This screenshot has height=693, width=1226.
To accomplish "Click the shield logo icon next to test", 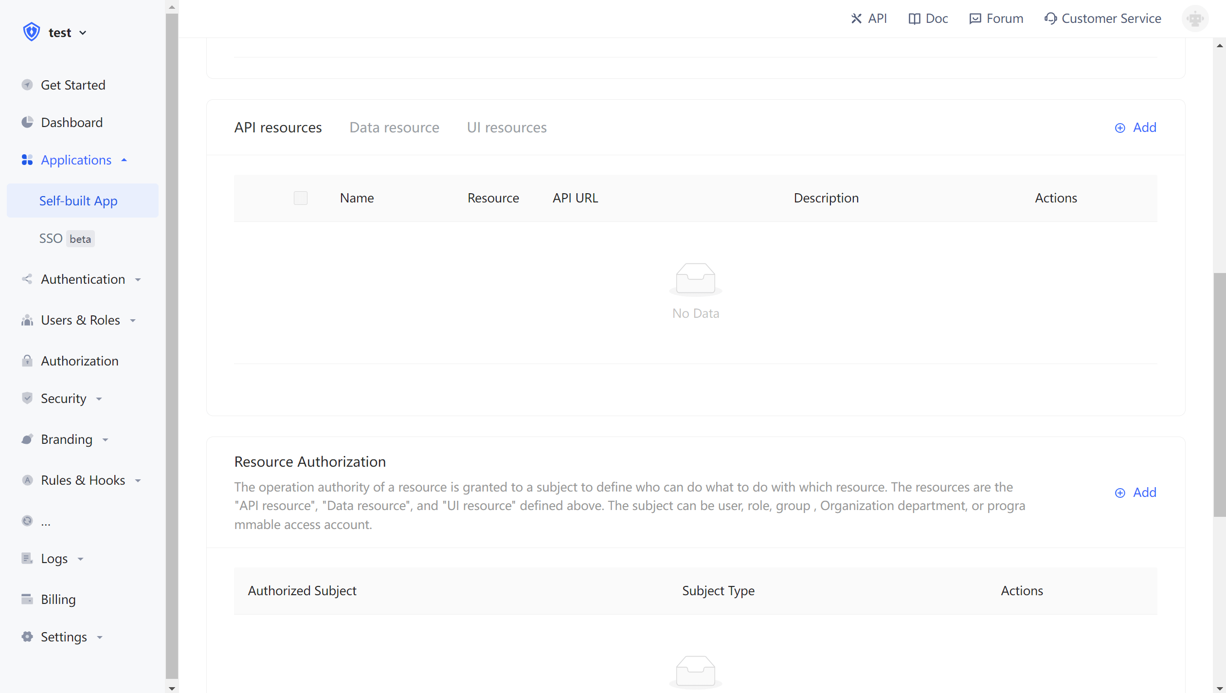I will (31, 32).
